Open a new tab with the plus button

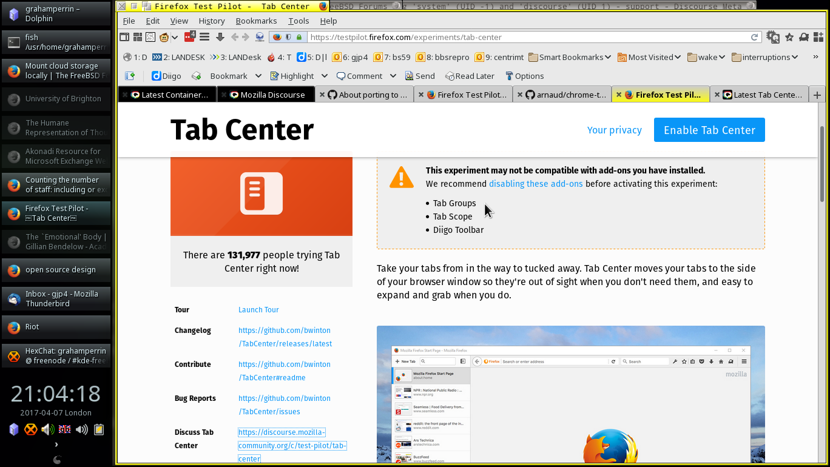(x=817, y=95)
